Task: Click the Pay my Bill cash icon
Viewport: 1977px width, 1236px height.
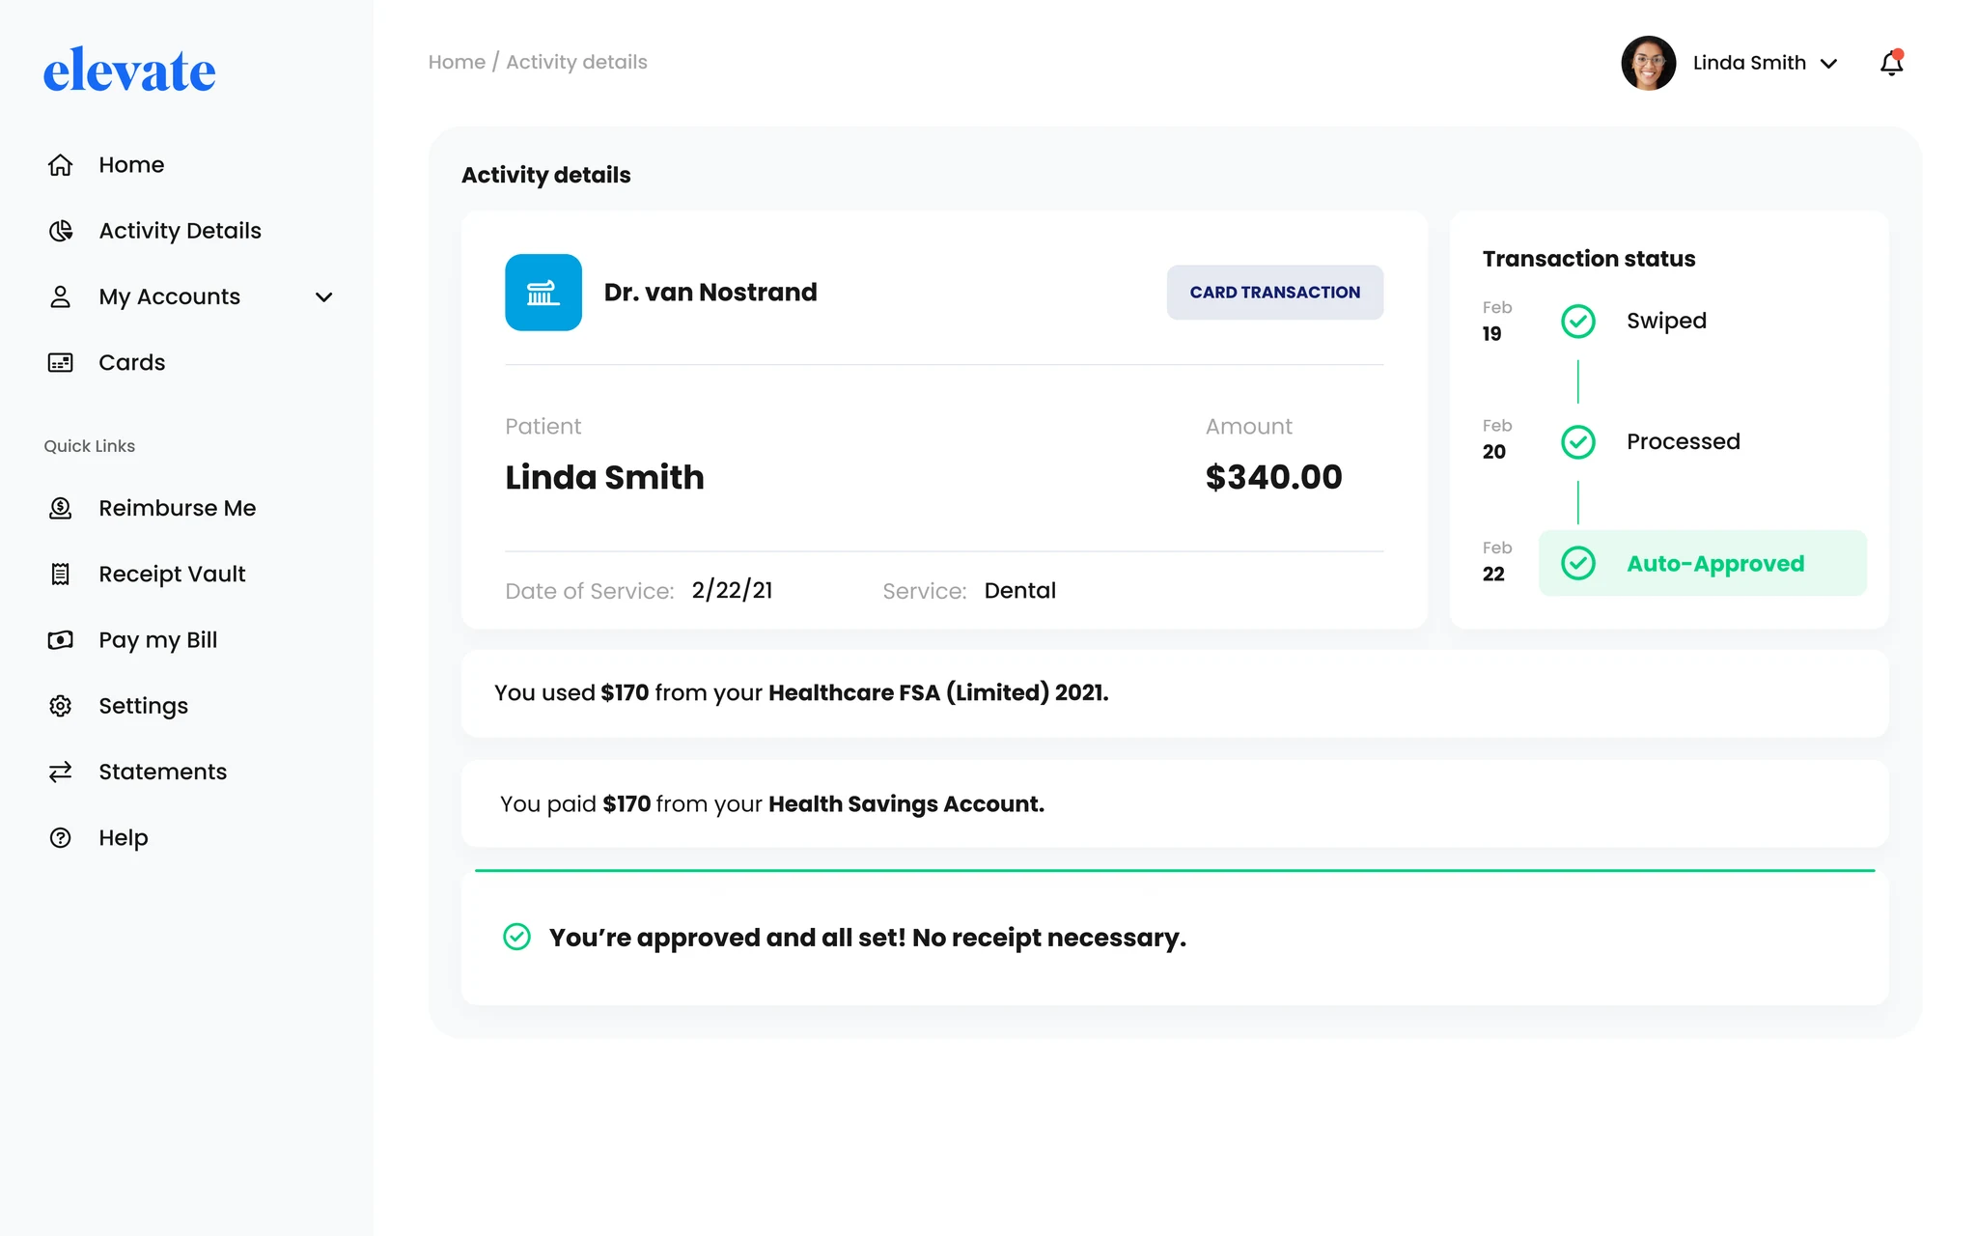Action: pyautogui.click(x=60, y=640)
